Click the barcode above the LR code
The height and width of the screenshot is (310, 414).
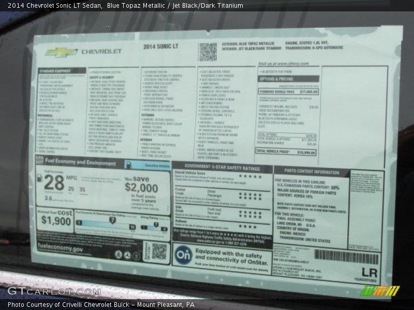point(346,257)
